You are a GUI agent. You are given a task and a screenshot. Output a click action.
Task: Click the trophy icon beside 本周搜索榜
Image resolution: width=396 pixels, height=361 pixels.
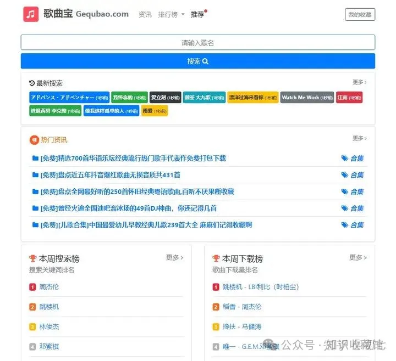[33, 258]
